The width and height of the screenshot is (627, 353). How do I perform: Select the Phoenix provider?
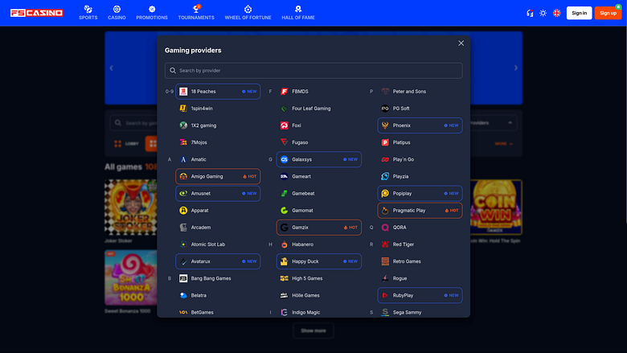coord(420,125)
